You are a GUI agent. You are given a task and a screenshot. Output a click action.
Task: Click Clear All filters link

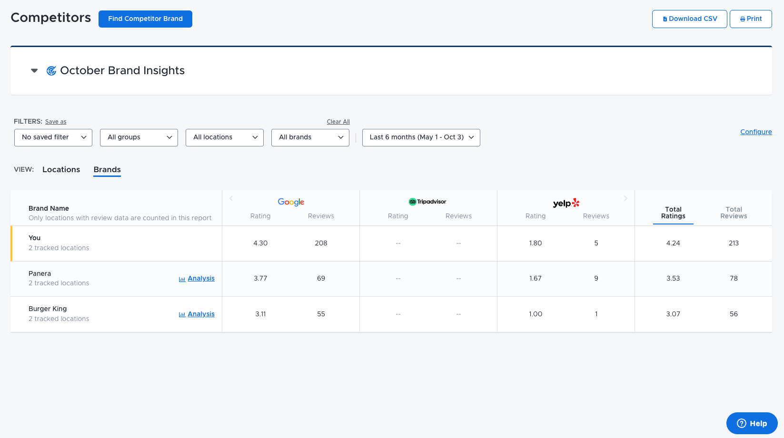pyautogui.click(x=338, y=122)
